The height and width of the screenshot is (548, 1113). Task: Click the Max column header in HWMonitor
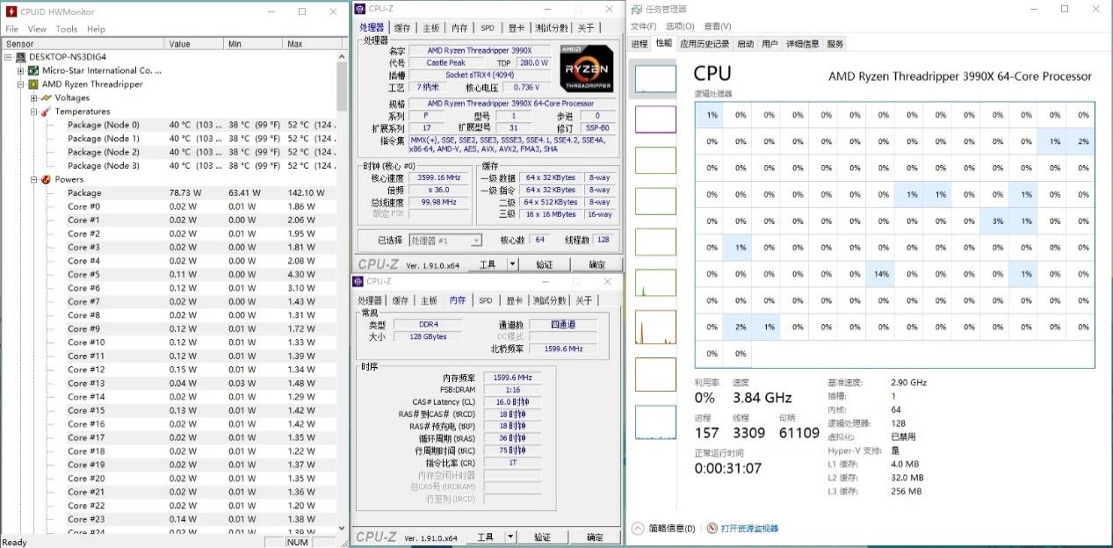coord(310,44)
